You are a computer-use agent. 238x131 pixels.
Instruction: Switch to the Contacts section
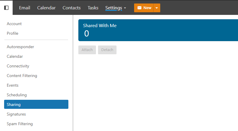[72, 8]
